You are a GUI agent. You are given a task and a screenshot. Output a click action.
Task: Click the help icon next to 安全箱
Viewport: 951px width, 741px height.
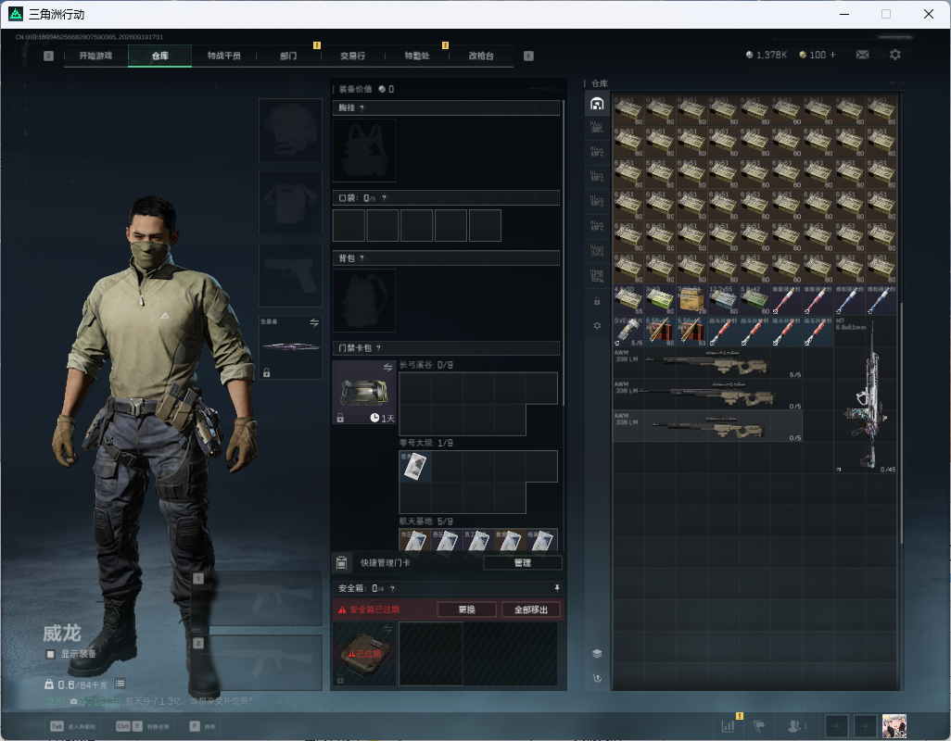(x=392, y=588)
